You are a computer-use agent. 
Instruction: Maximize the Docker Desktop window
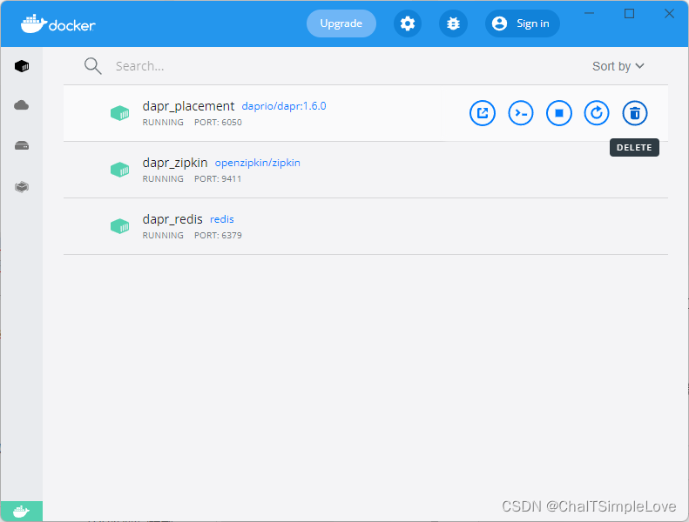coord(629,14)
